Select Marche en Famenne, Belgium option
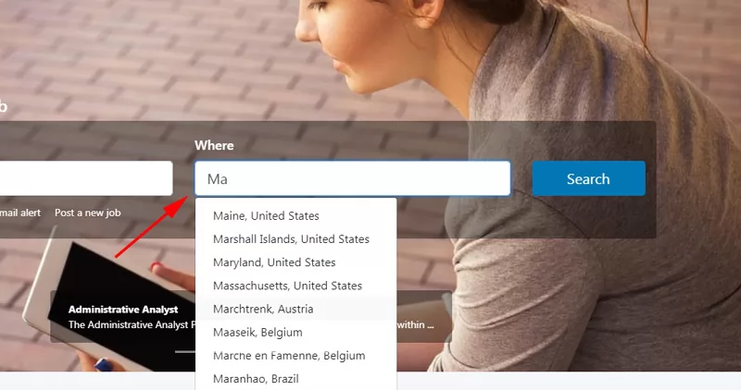This screenshot has height=390, width=741. (x=295, y=356)
